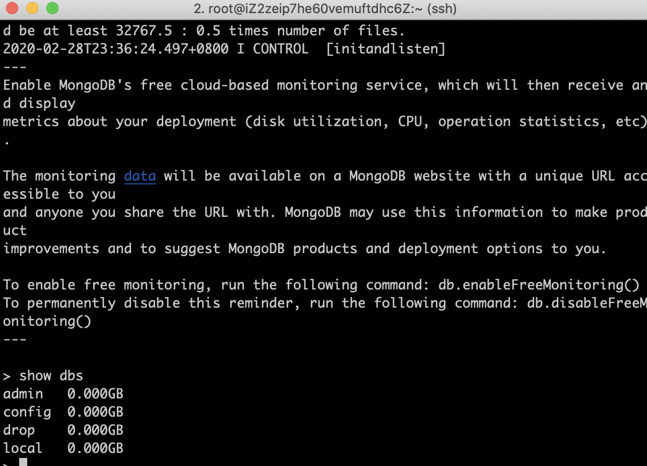
Task: Click the size value beside local
Action: pos(95,448)
